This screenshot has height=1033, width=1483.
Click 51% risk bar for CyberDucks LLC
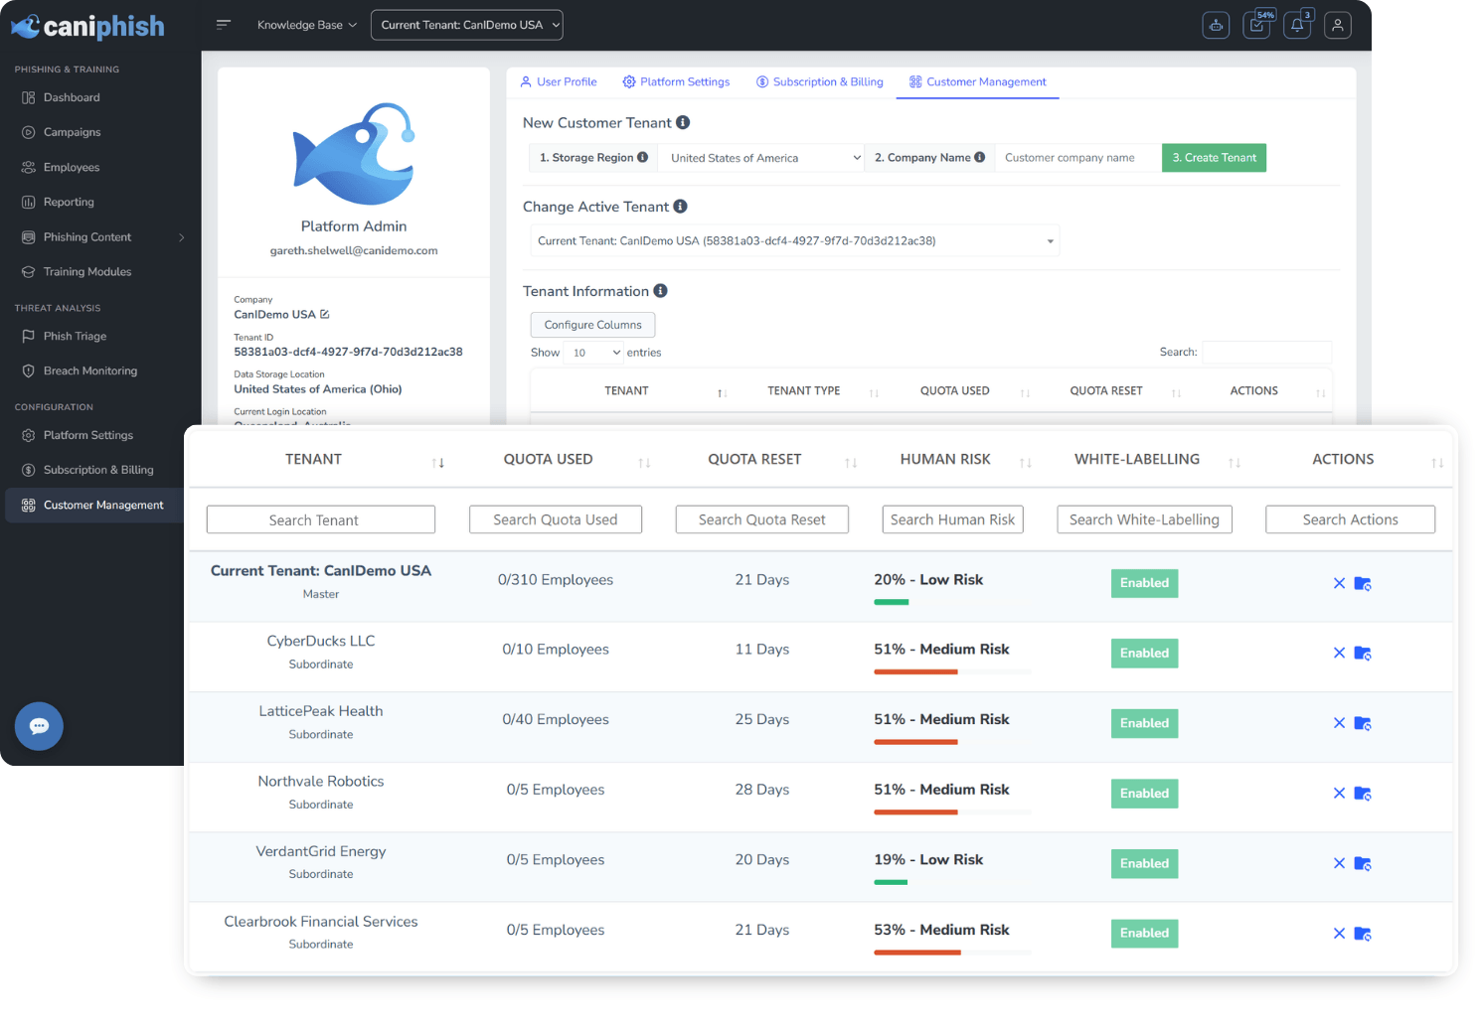952,672
